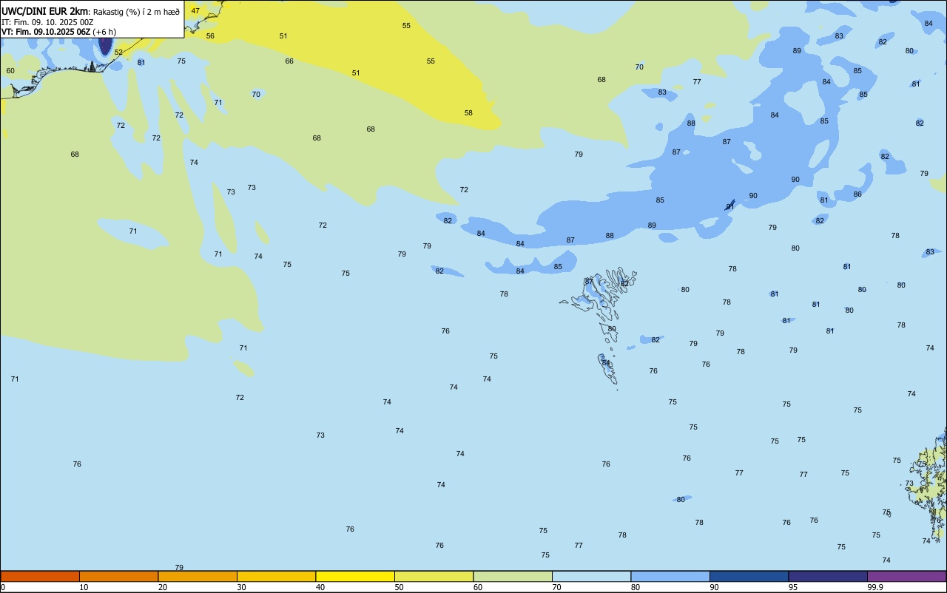Click the purple legend swatch above 99.9
The image size is (947, 593).
(x=906, y=576)
